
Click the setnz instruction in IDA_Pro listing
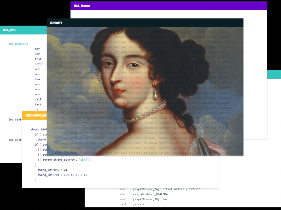pos(39,64)
